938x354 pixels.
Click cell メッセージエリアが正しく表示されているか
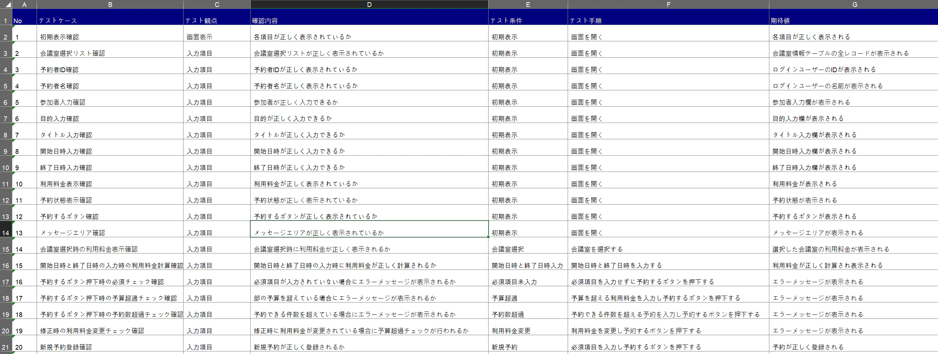click(369, 229)
